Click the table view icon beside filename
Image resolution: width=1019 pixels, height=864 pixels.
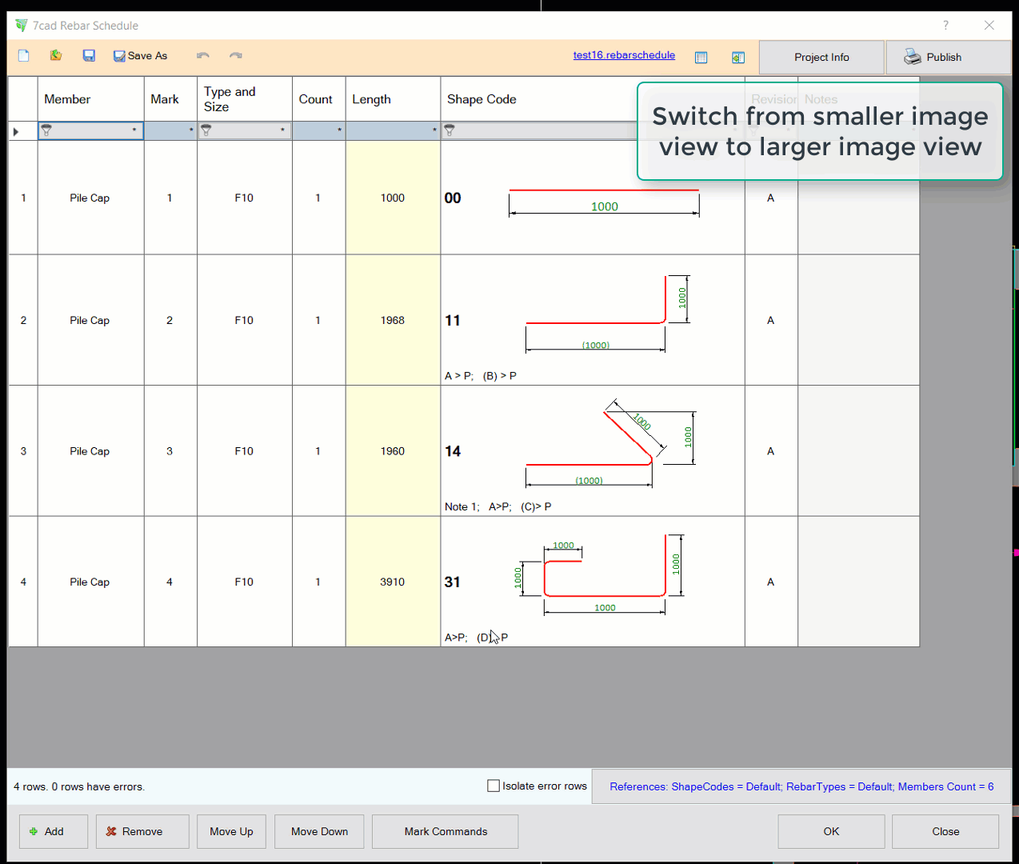pyautogui.click(x=701, y=58)
